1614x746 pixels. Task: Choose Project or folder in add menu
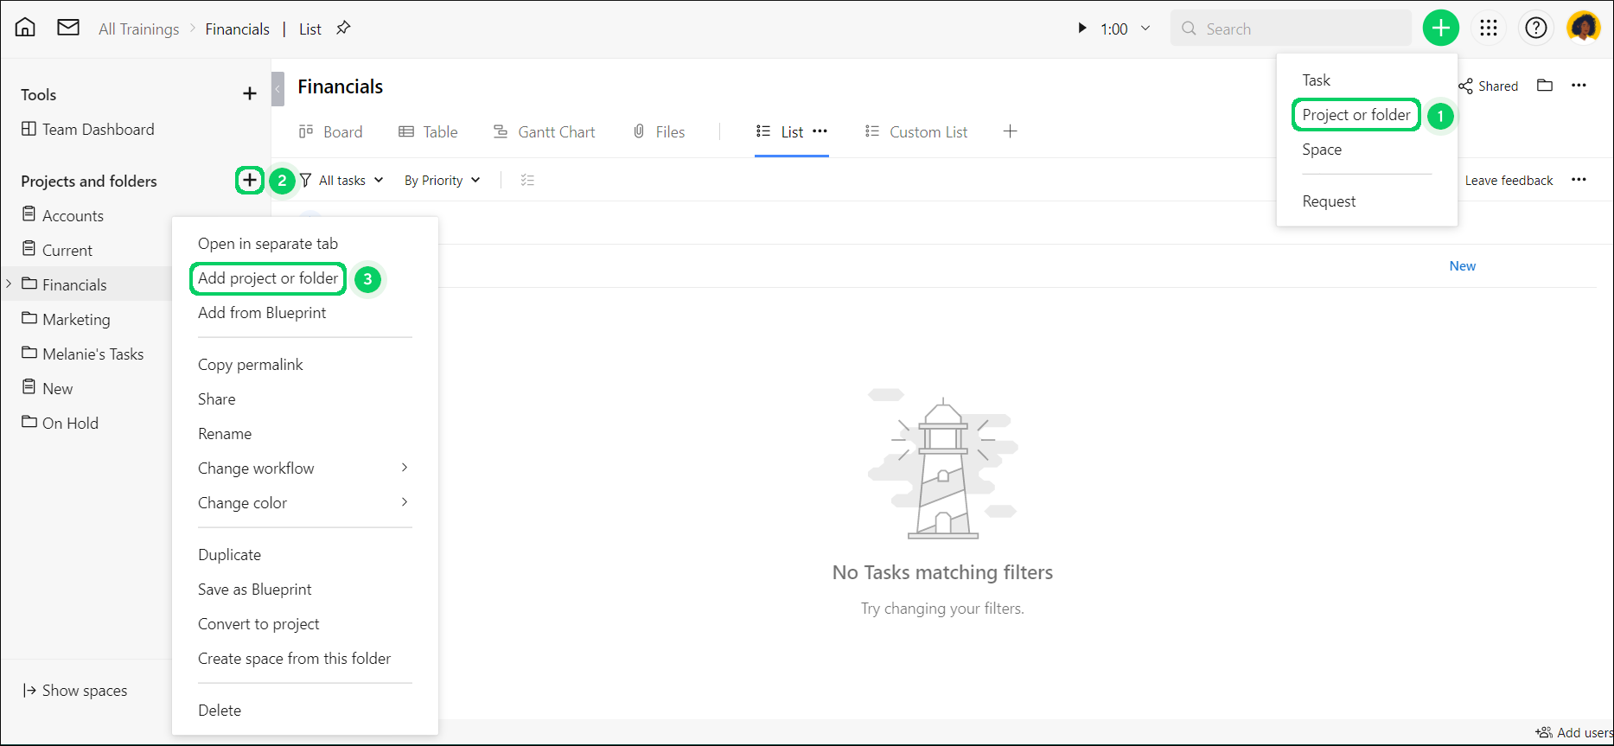point(1356,114)
